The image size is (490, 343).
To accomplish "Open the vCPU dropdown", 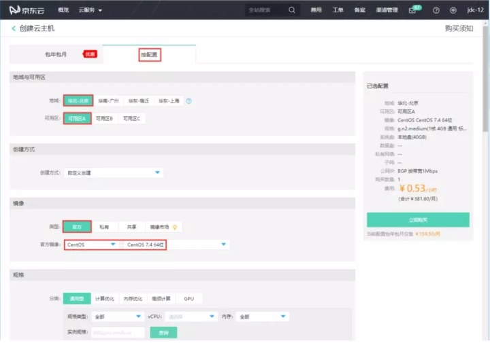I will coord(191,317).
